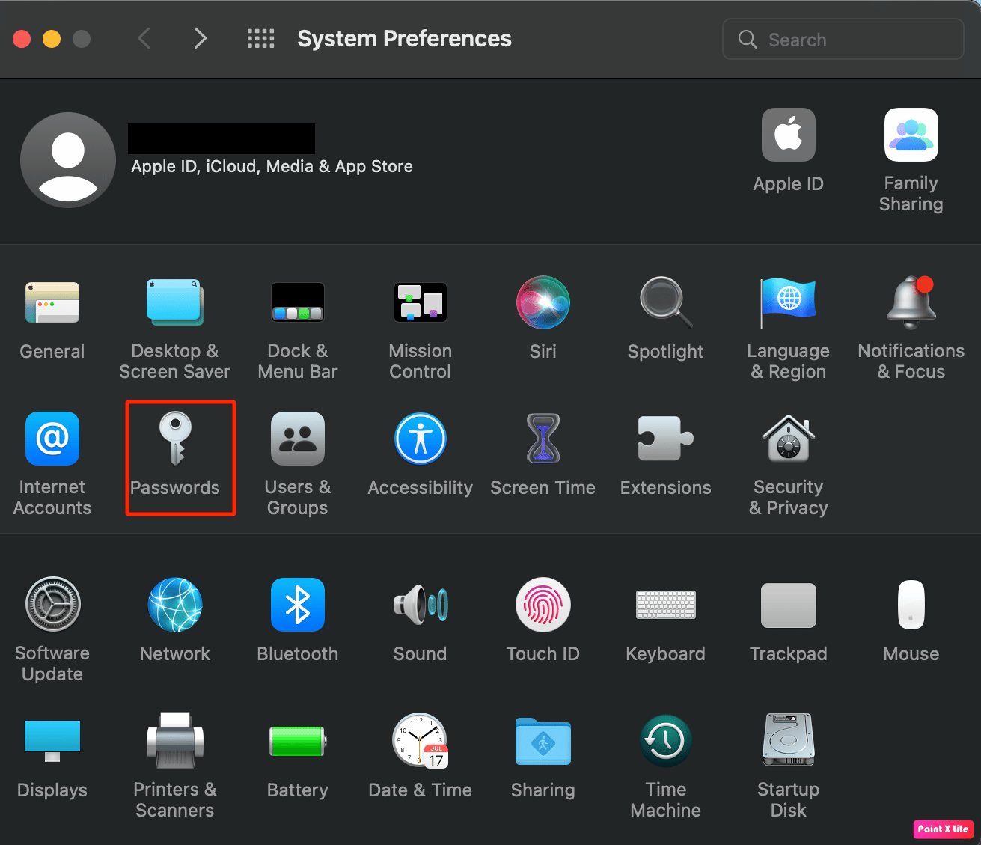Screen dimensions: 981x845
Task: Navigate forward using the arrow
Action: 200,38
